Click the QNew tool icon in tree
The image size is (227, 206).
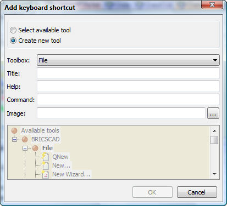pos(46,157)
